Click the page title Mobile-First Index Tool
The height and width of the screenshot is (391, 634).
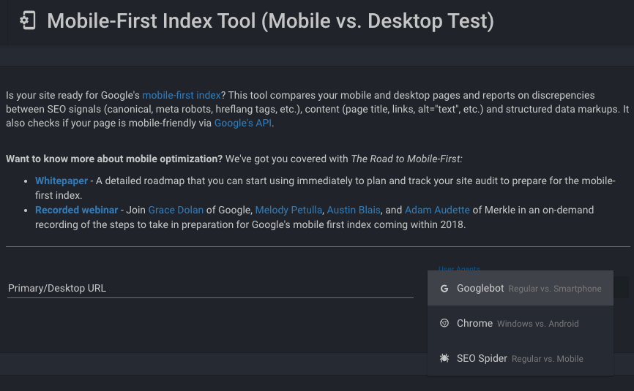[270, 21]
